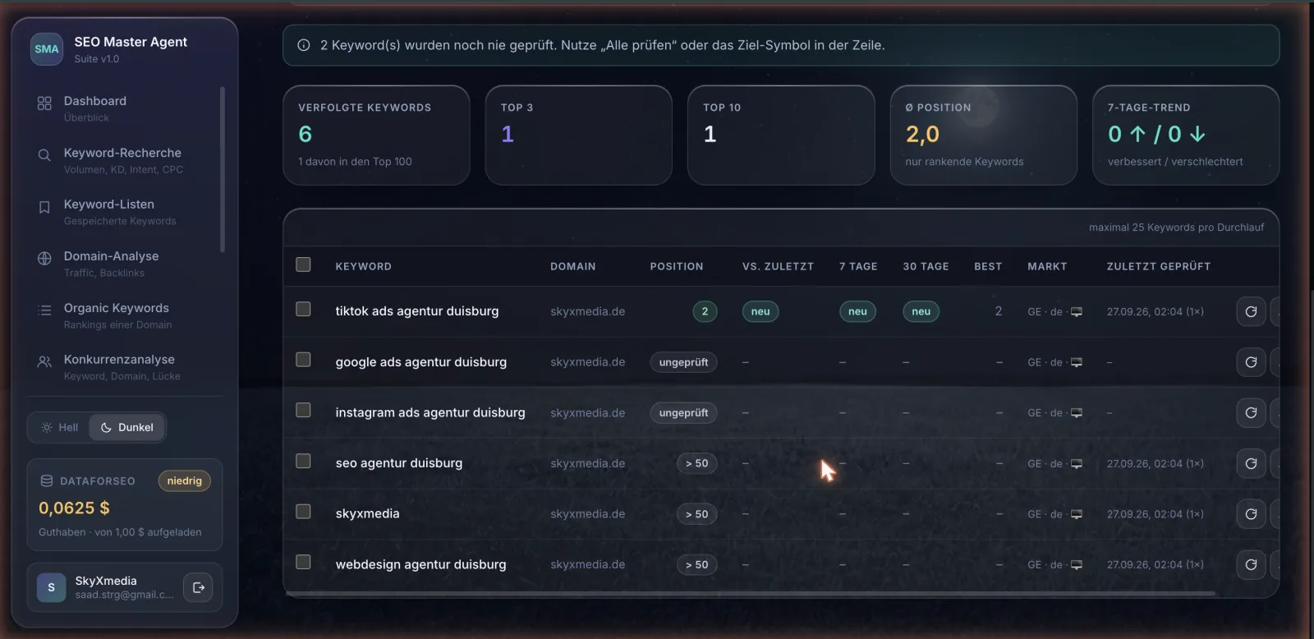The height and width of the screenshot is (639, 1314).
Task: Click the horizontal scrollbar below the table
Action: click(749, 593)
